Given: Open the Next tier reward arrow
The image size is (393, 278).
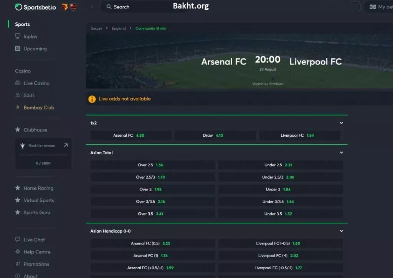Looking at the screenshot, I should tap(66, 146).
